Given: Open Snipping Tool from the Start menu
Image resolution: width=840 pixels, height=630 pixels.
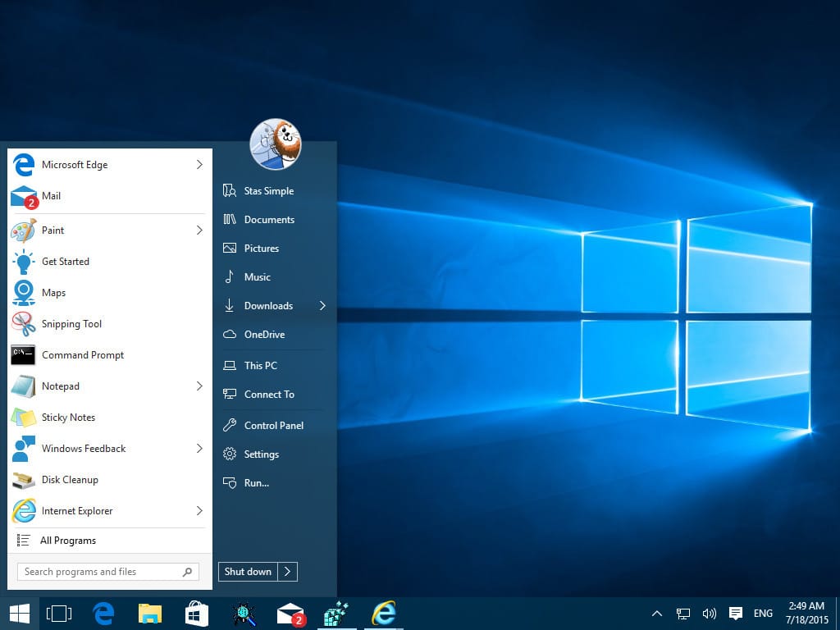Looking at the screenshot, I should point(71,323).
